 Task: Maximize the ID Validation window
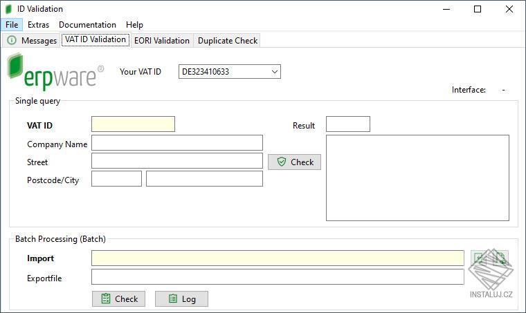478,9
